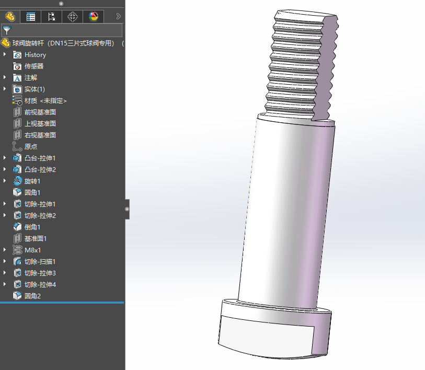Expand the 切除-拉伸3 feature
425x370 pixels.
[x=5, y=273]
